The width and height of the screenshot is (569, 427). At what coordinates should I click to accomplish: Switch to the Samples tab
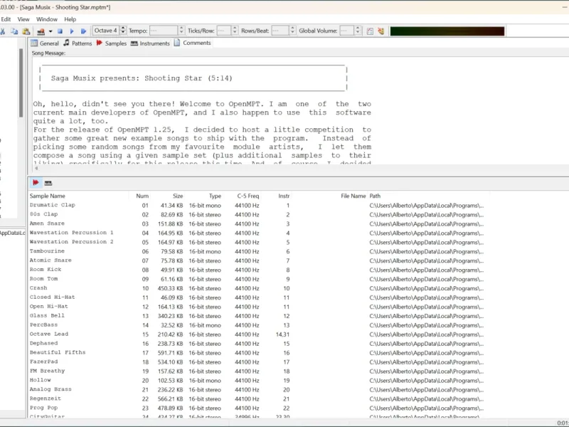tap(112, 43)
